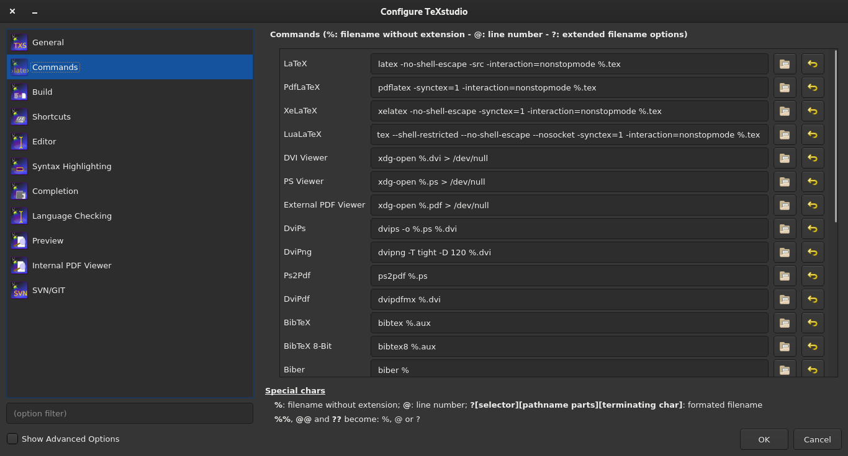Browse for the LuaLaTeX command executable
Viewport: 848px width, 456px height.
click(x=785, y=134)
